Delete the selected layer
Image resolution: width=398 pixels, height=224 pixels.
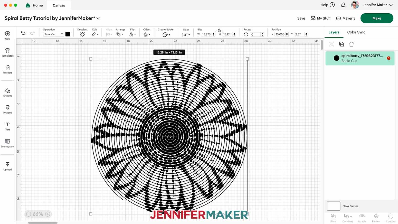point(351,44)
